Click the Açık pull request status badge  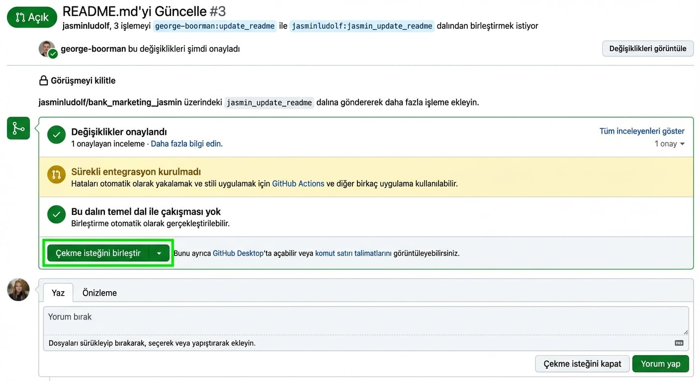point(32,17)
